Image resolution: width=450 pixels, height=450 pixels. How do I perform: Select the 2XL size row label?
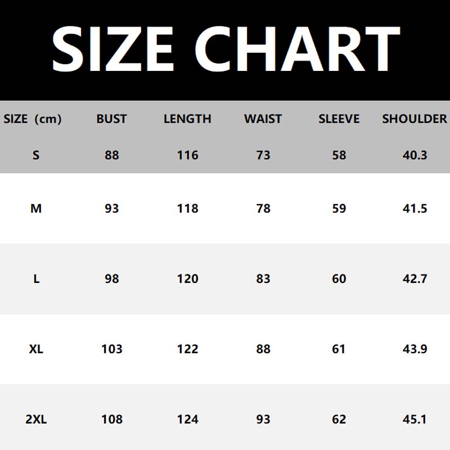click(36, 419)
